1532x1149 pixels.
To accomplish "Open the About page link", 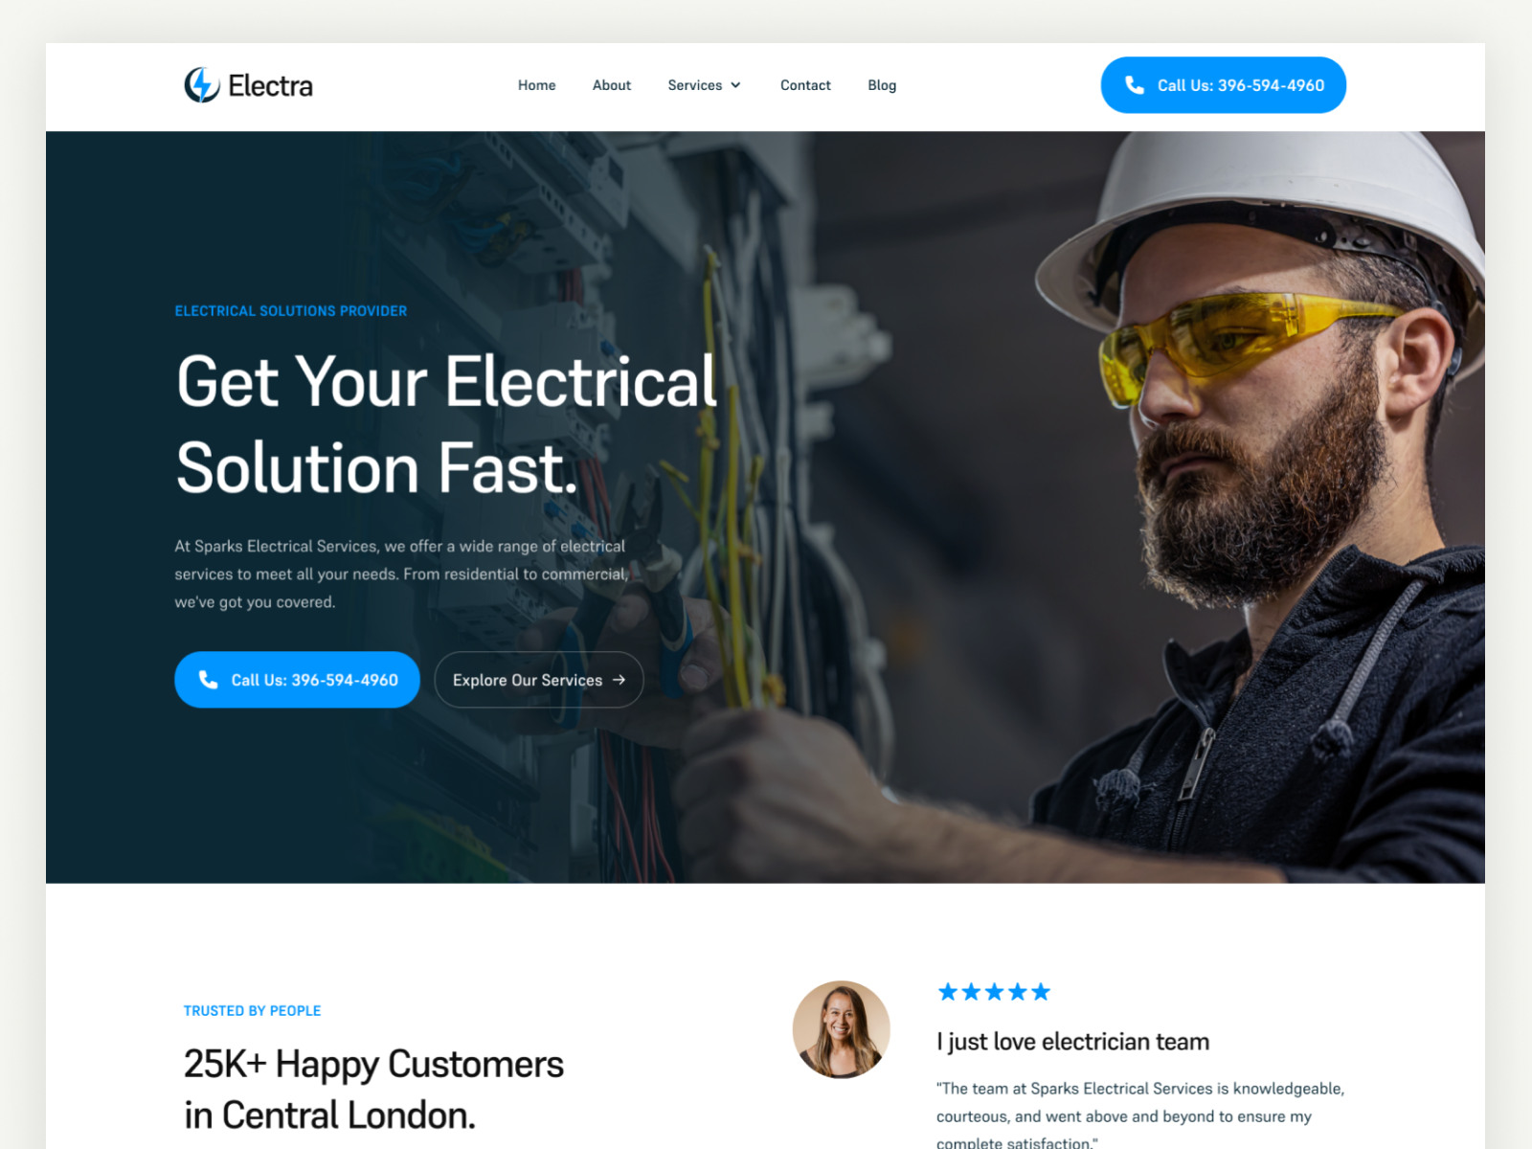I will click(x=612, y=85).
